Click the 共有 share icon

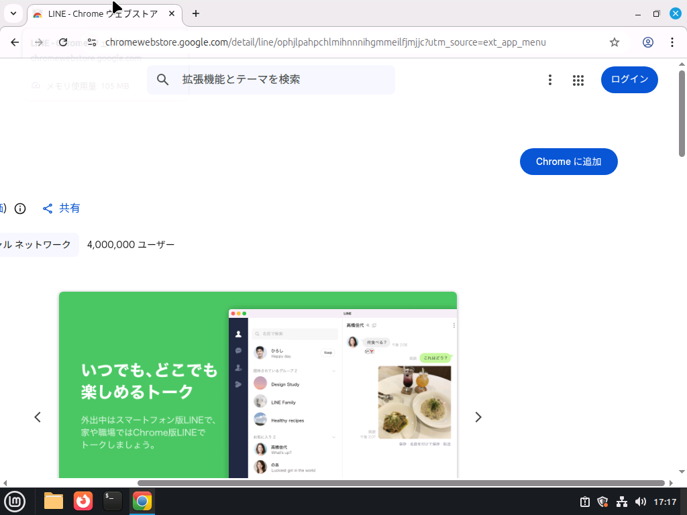[47, 208]
